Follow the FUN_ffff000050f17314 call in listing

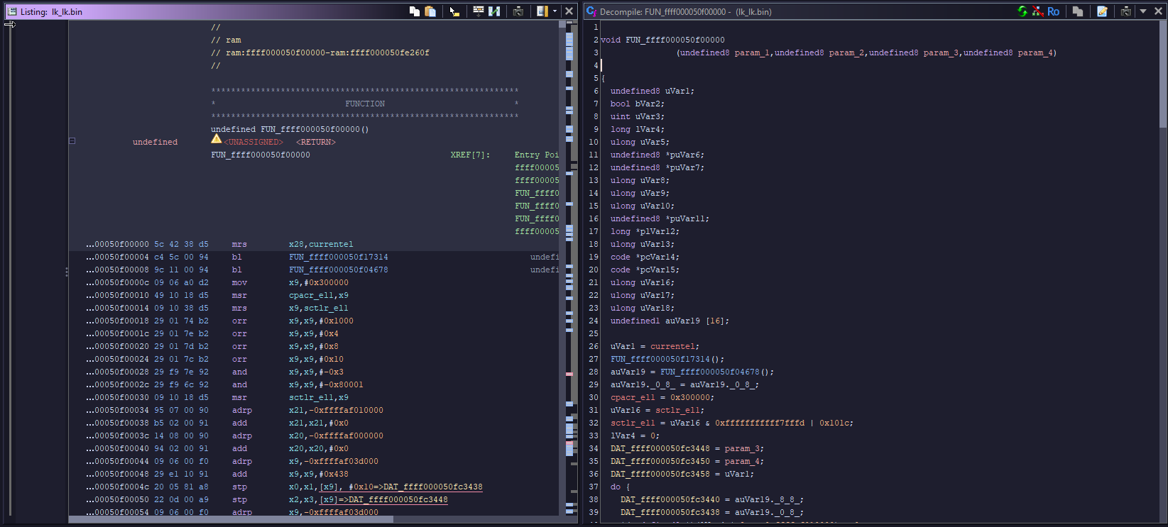tap(338, 257)
